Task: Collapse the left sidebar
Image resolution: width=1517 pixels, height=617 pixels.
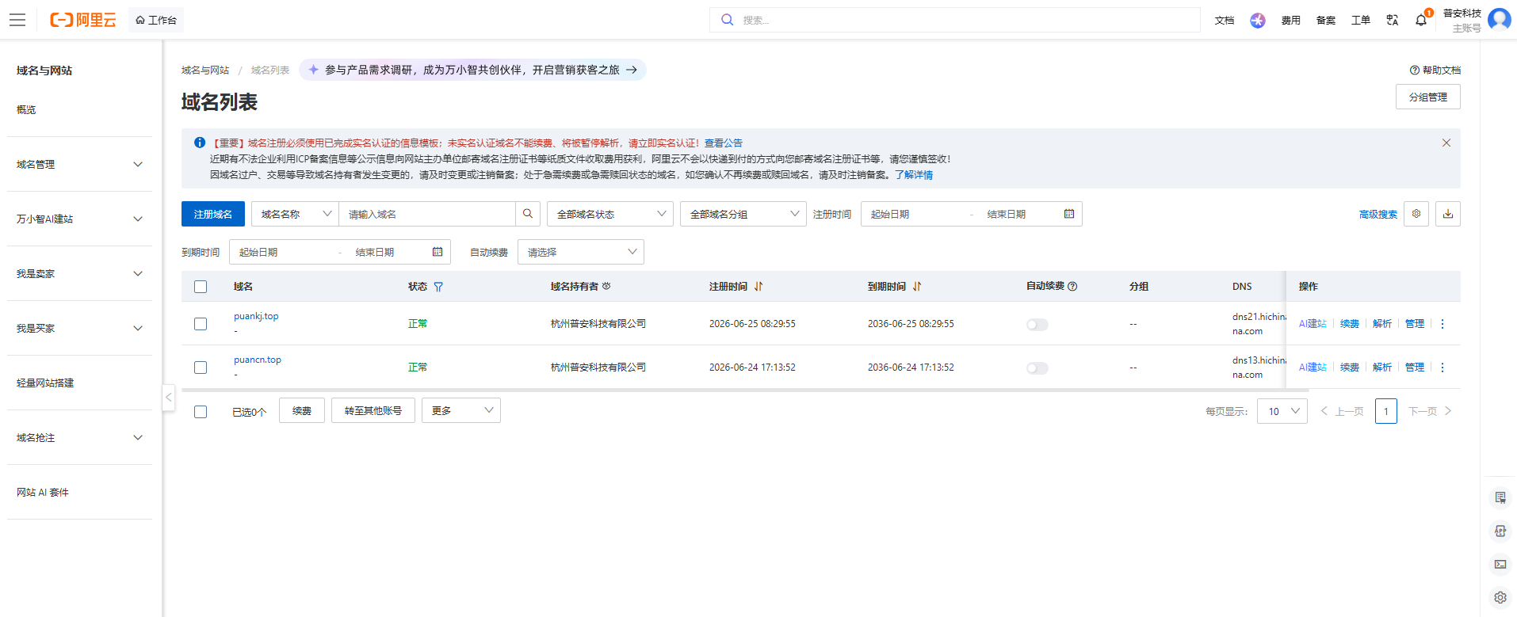Action: pyautogui.click(x=168, y=398)
